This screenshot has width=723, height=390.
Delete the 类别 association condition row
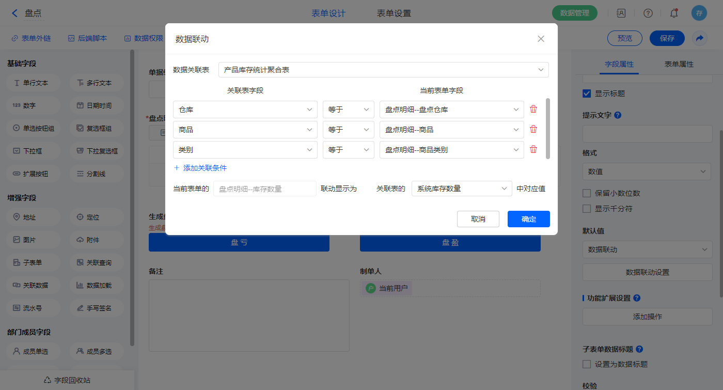tap(533, 150)
